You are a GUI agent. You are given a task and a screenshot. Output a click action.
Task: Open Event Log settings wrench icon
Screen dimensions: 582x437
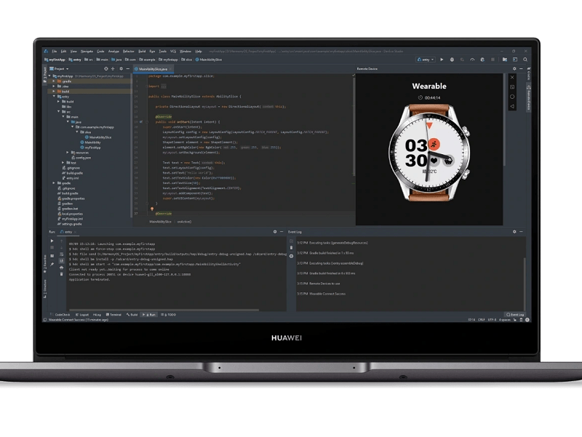pos(292,256)
